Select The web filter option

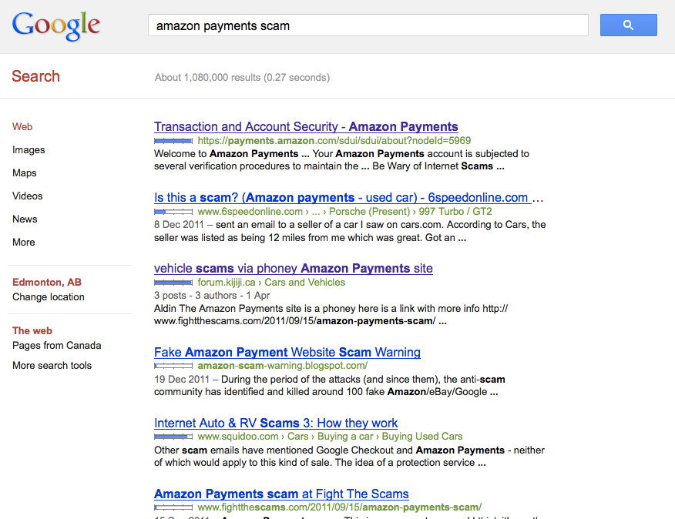pos(32,330)
